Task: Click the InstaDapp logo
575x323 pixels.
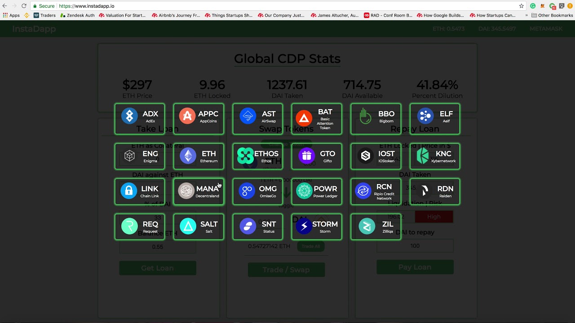Action: pos(34,29)
